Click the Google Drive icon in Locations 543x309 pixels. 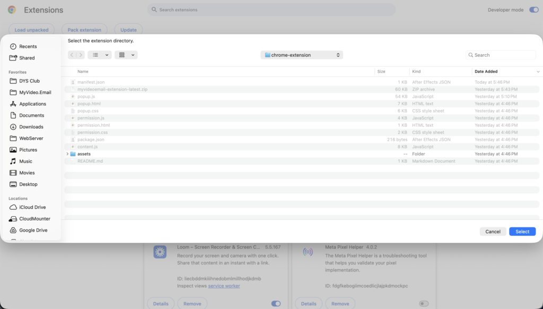pos(13,230)
